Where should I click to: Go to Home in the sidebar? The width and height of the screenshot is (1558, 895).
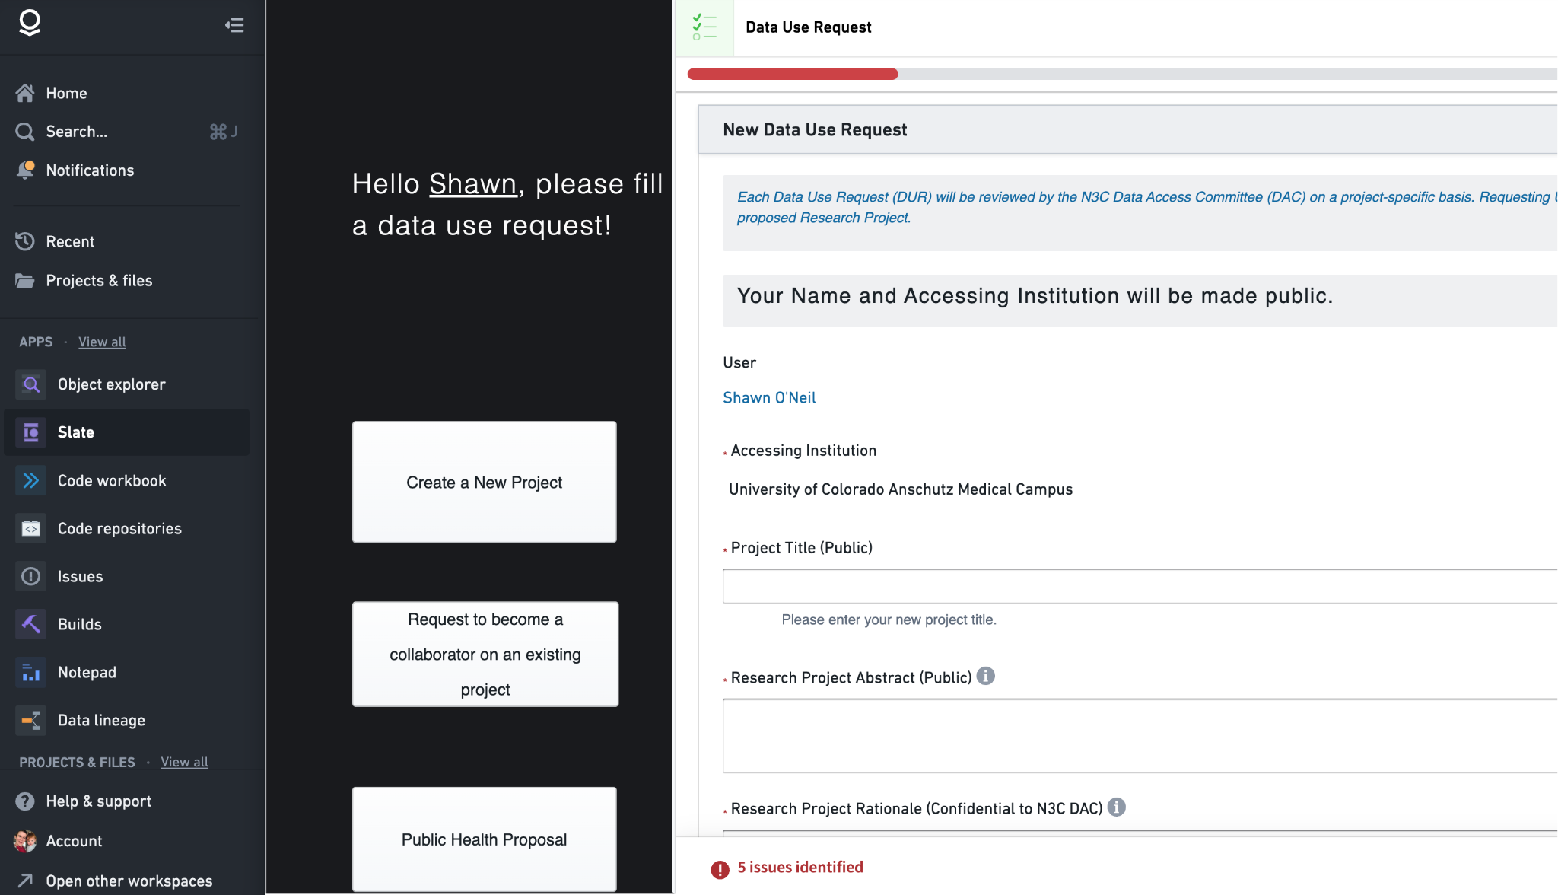(67, 93)
